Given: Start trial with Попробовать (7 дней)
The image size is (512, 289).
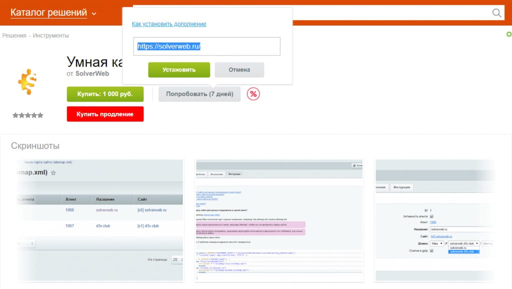Looking at the screenshot, I should pyautogui.click(x=199, y=94).
